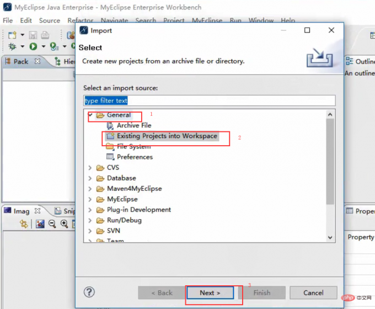The height and width of the screenshot is (309, 375).
Task: Click the Debug bug icon
Action: [12, 46]
